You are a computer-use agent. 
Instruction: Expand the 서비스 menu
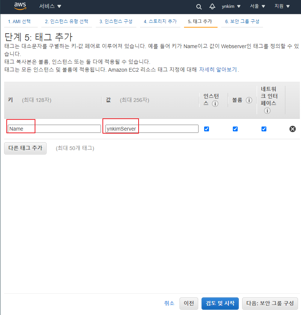tap(50, 6)
